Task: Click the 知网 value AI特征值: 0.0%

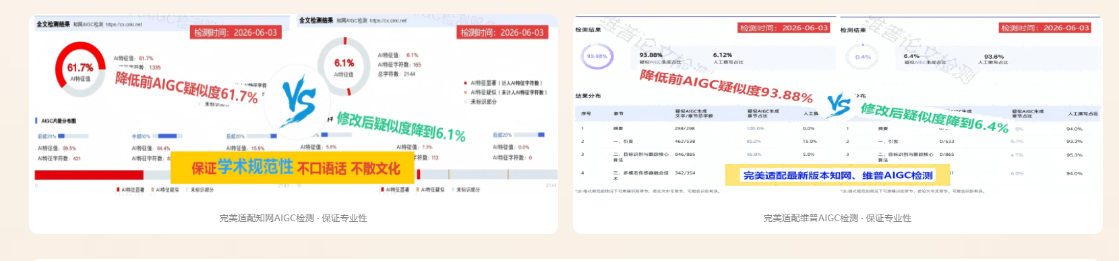Action: [511, 147]
